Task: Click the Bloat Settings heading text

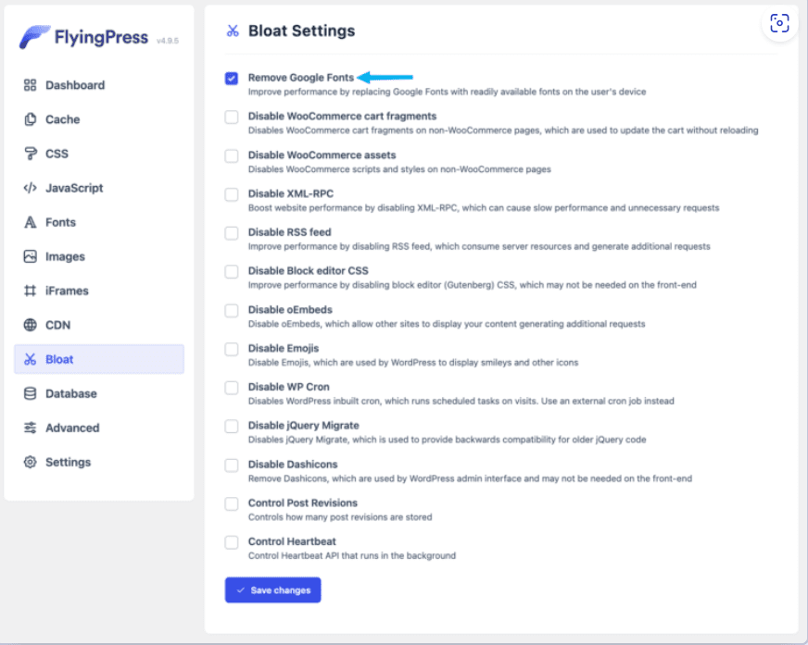Action: [301, 31]
